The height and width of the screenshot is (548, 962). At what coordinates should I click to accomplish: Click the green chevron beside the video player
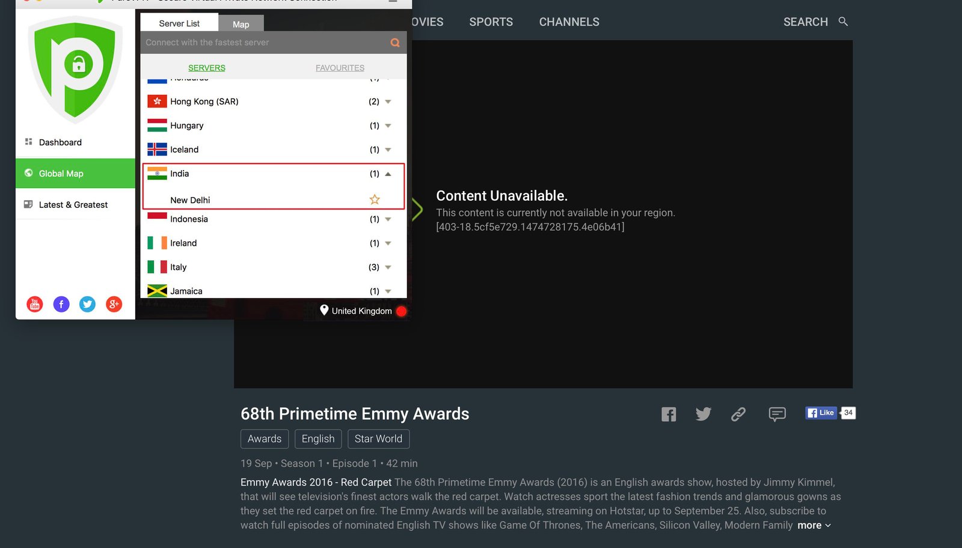(417, 210)
